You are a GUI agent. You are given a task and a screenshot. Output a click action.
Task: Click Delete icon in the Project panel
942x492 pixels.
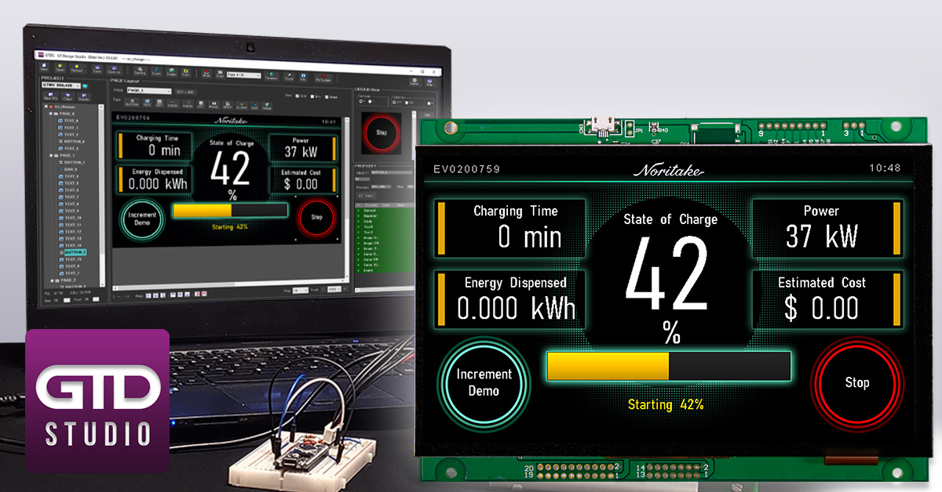coord(82,97)
